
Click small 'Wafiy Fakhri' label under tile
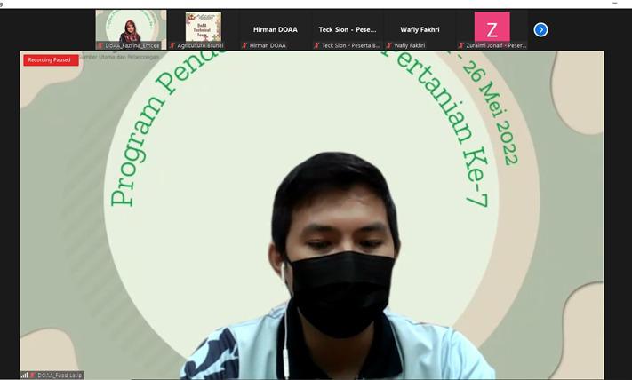(x=410, y=45)
